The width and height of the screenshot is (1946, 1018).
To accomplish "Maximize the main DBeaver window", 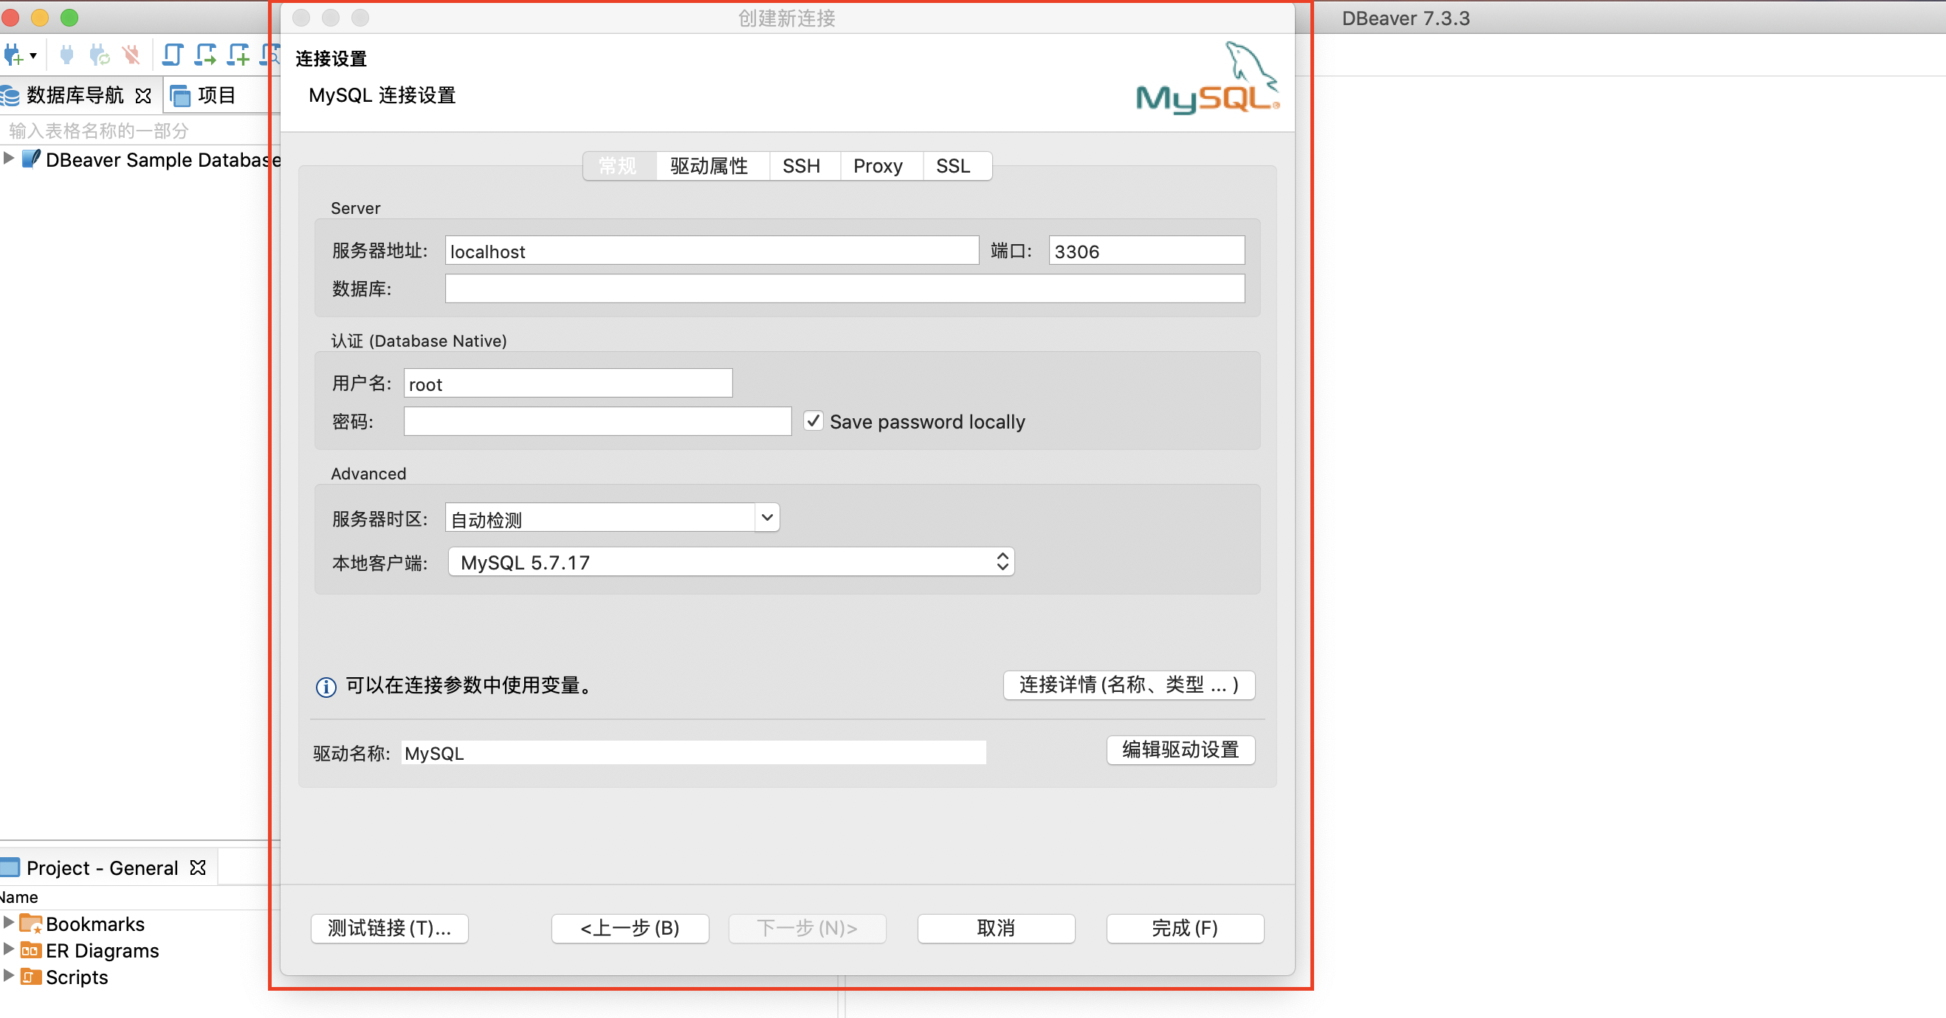I will (69, 18).
